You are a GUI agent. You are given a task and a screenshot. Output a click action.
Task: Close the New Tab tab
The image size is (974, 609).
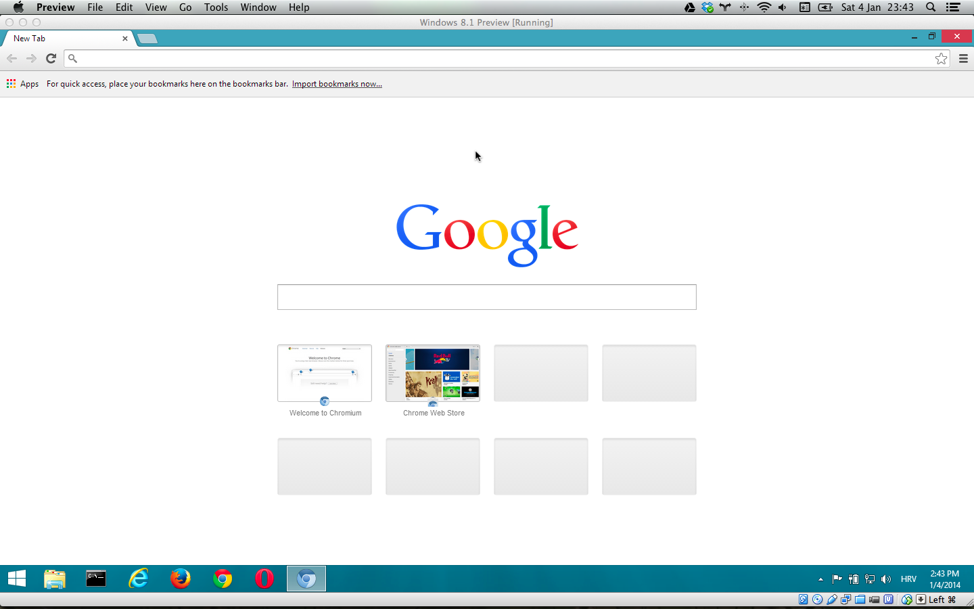[125, 39]
